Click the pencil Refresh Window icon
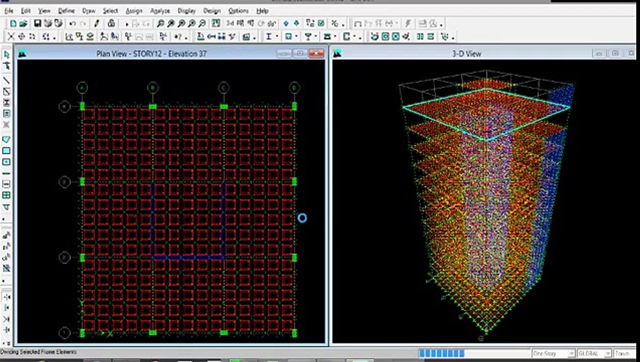 96,24
